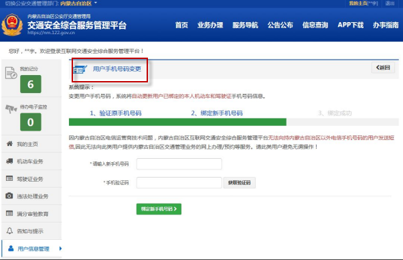This screenshot has width=403, height=260.
Task: Select 机动车业务 in the sidebar
Action: 31,161
